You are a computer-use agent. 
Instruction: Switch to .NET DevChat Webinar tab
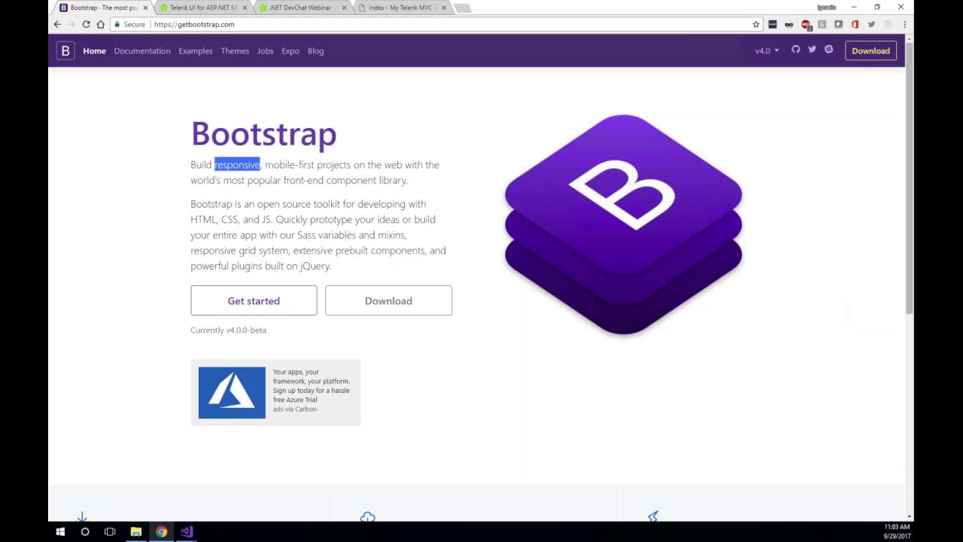301,8
